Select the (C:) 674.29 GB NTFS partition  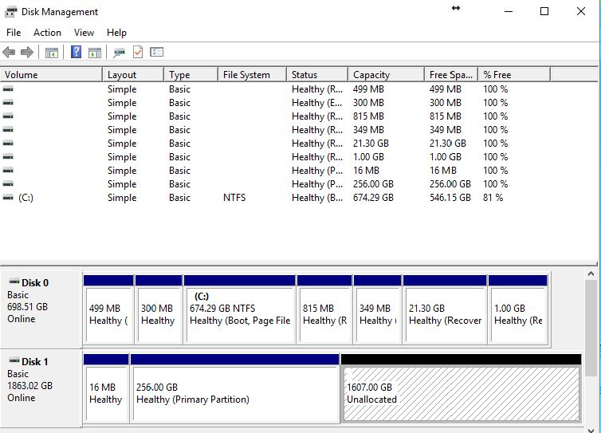[x=239, y=315]
